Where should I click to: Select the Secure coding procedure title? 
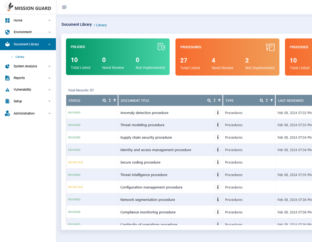point(140,162)
